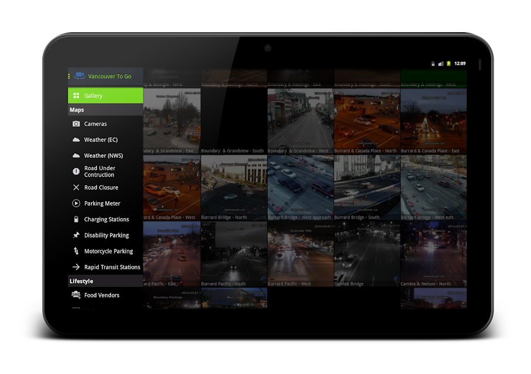Tap the Food Vendors people icon

tap(76, 295)
